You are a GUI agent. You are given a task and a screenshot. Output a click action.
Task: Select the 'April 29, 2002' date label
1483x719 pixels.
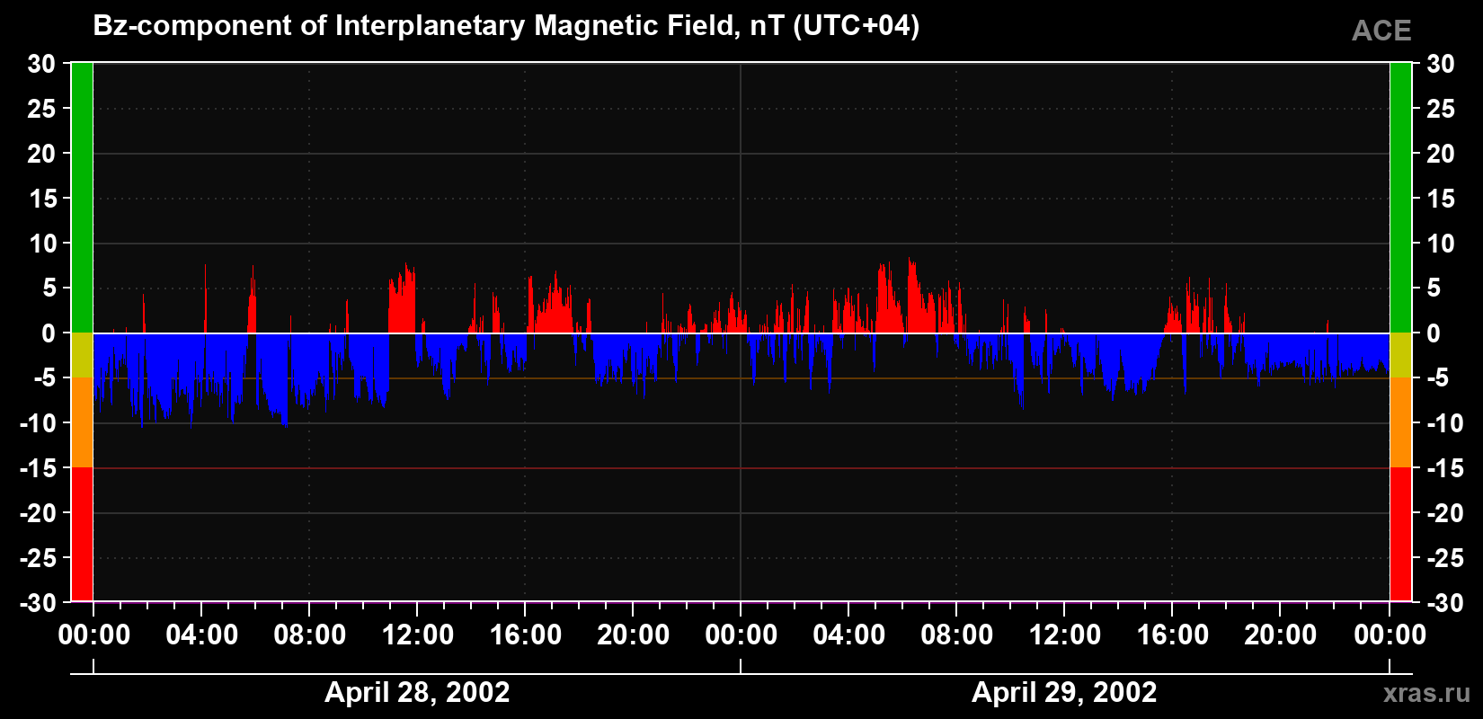tap(1064, 692)
